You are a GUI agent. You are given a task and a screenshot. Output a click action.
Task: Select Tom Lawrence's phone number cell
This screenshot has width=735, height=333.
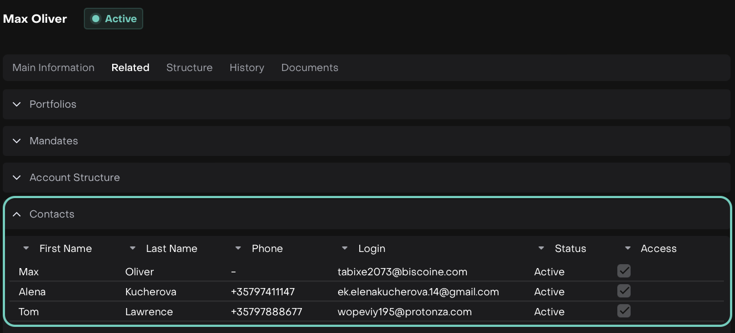pos(266,312)
